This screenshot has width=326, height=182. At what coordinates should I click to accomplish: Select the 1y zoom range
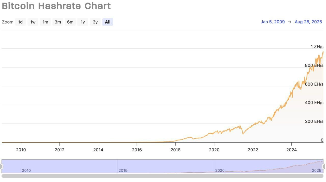click(x=83, y=22)
